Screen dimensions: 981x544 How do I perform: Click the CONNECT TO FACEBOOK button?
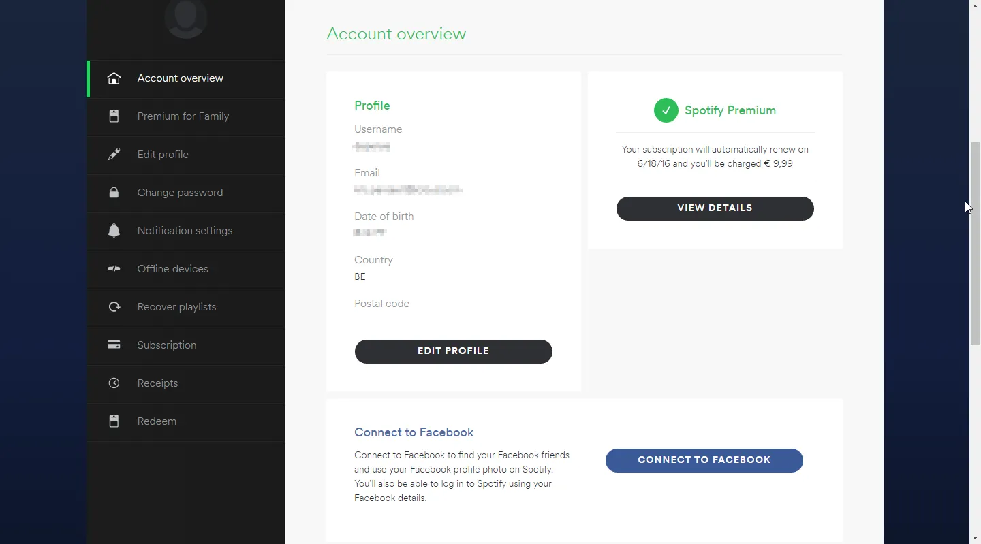click(x=704, y=460)
